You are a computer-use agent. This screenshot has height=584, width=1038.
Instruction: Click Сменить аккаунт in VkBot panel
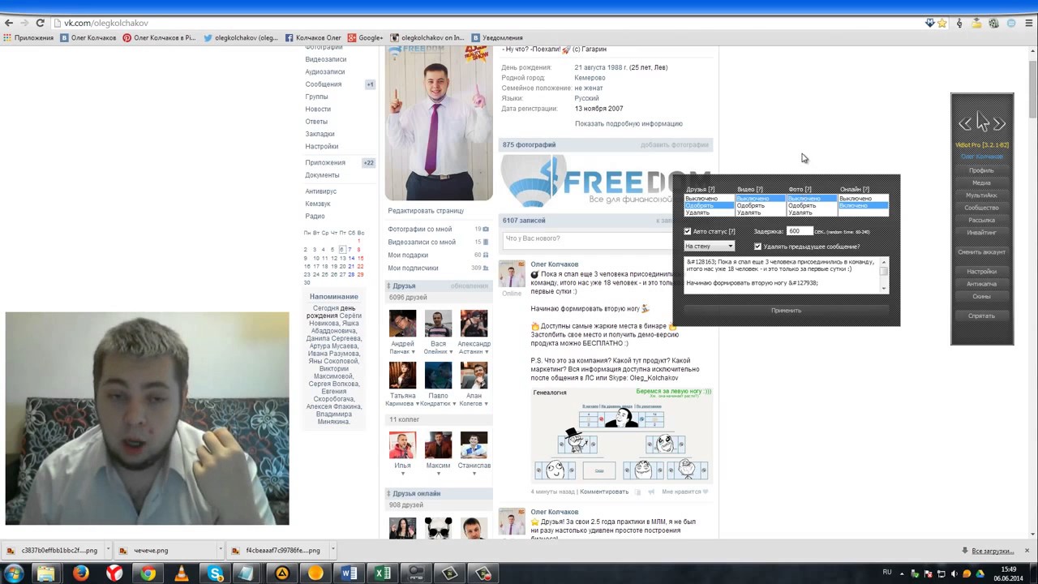click(981, 252)
